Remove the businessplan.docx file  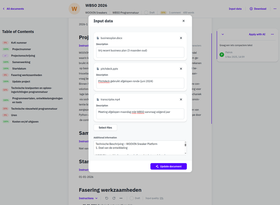(x=181, y=38)
